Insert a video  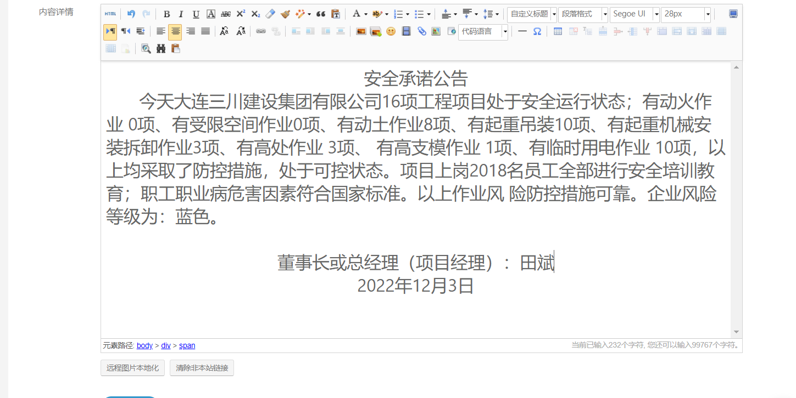click(x=406, y=31)
